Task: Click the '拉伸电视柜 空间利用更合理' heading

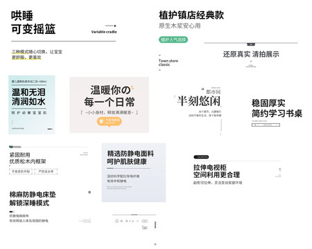Action: pos(216,171)
